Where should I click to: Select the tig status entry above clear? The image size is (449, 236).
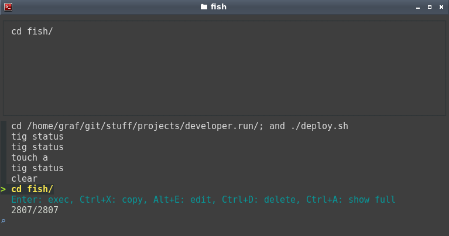tap(37, 168)
